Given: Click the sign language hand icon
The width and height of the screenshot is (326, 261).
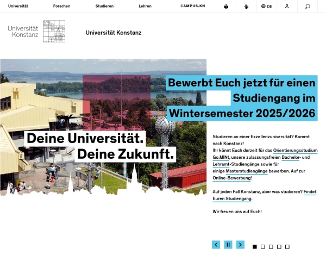Looking at the screenshot, I should (246, 7).
